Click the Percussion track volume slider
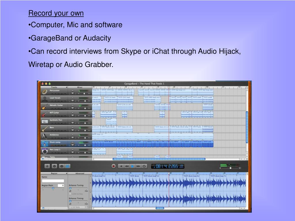The image size is (295, 221). (84, 94)
